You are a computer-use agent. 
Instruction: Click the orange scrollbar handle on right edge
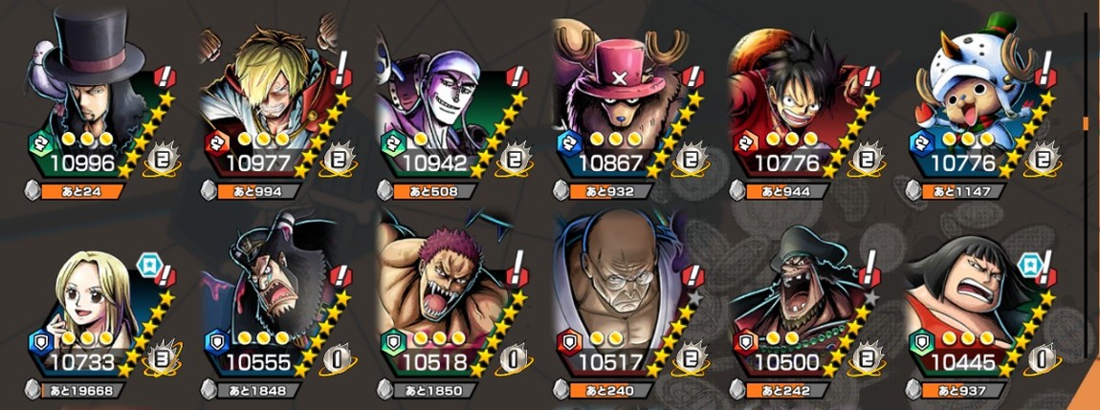tap(1086, 123)
